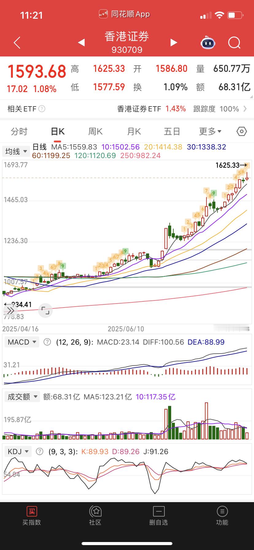
Task: Open the question mark next to 相关ETF
Action: click(x=42, y=109)
